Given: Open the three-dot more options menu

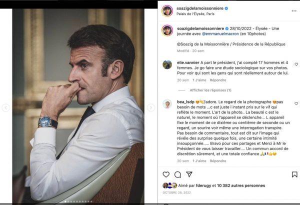Looking at the screenshot, I should coord(295,10).
